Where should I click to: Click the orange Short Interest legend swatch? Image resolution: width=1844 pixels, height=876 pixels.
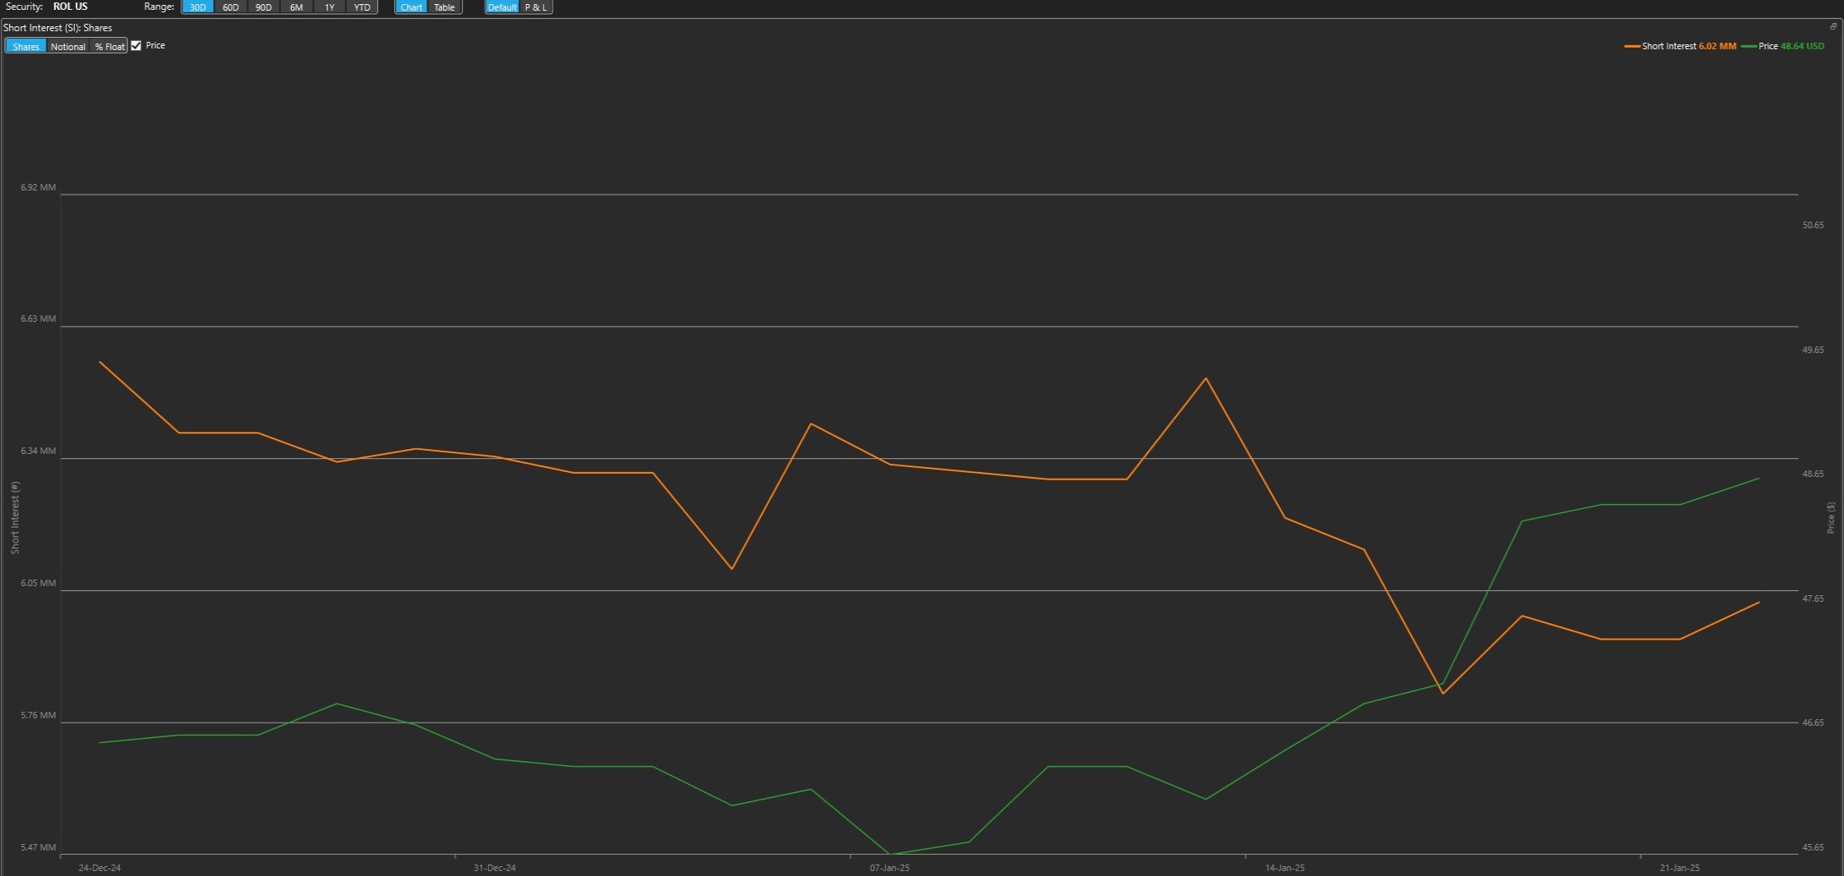1632,46
